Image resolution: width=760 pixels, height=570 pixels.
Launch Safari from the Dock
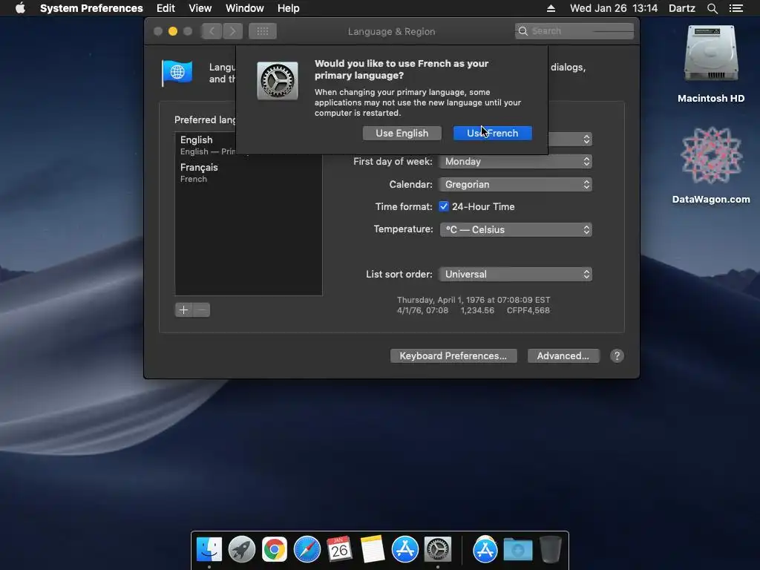pos(307,549)
